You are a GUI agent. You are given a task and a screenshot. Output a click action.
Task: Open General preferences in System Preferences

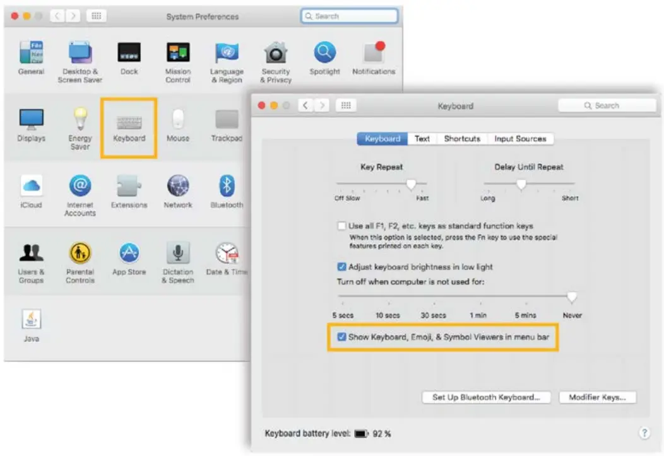31,57
